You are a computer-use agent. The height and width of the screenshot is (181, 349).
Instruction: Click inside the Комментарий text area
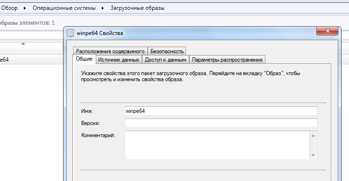tap(217, 145)
